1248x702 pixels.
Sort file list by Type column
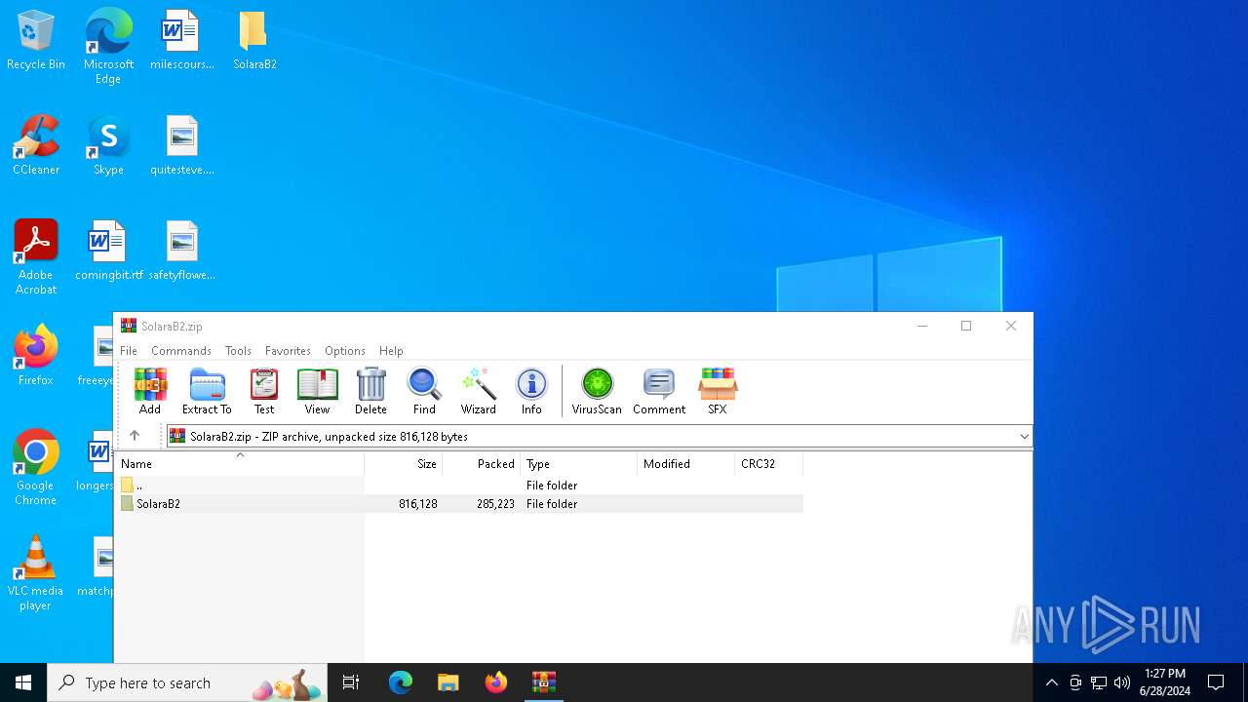pyautogui.click(x=579, y=464)
